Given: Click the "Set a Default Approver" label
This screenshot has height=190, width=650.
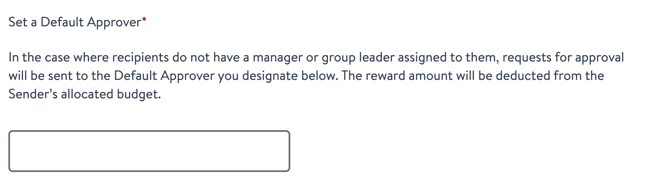Looking at the screenshot, I should pos(75,23).
